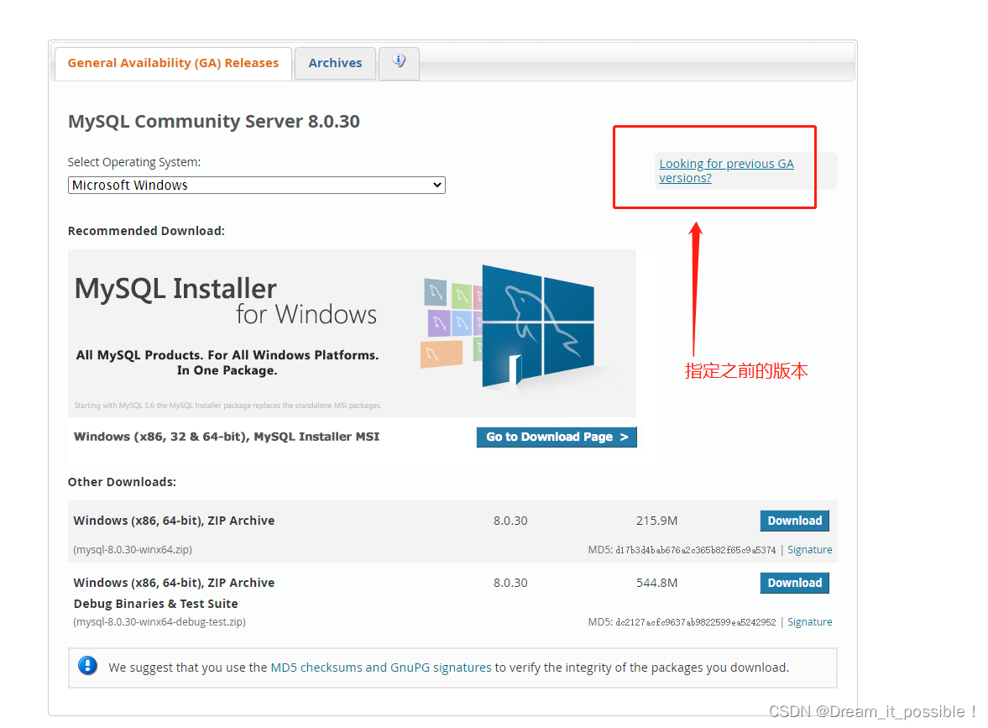Click the blue exclamation notice icon
Image resolution: width=988 pixels, height=728 pixels.
click(x=87, y=666)
